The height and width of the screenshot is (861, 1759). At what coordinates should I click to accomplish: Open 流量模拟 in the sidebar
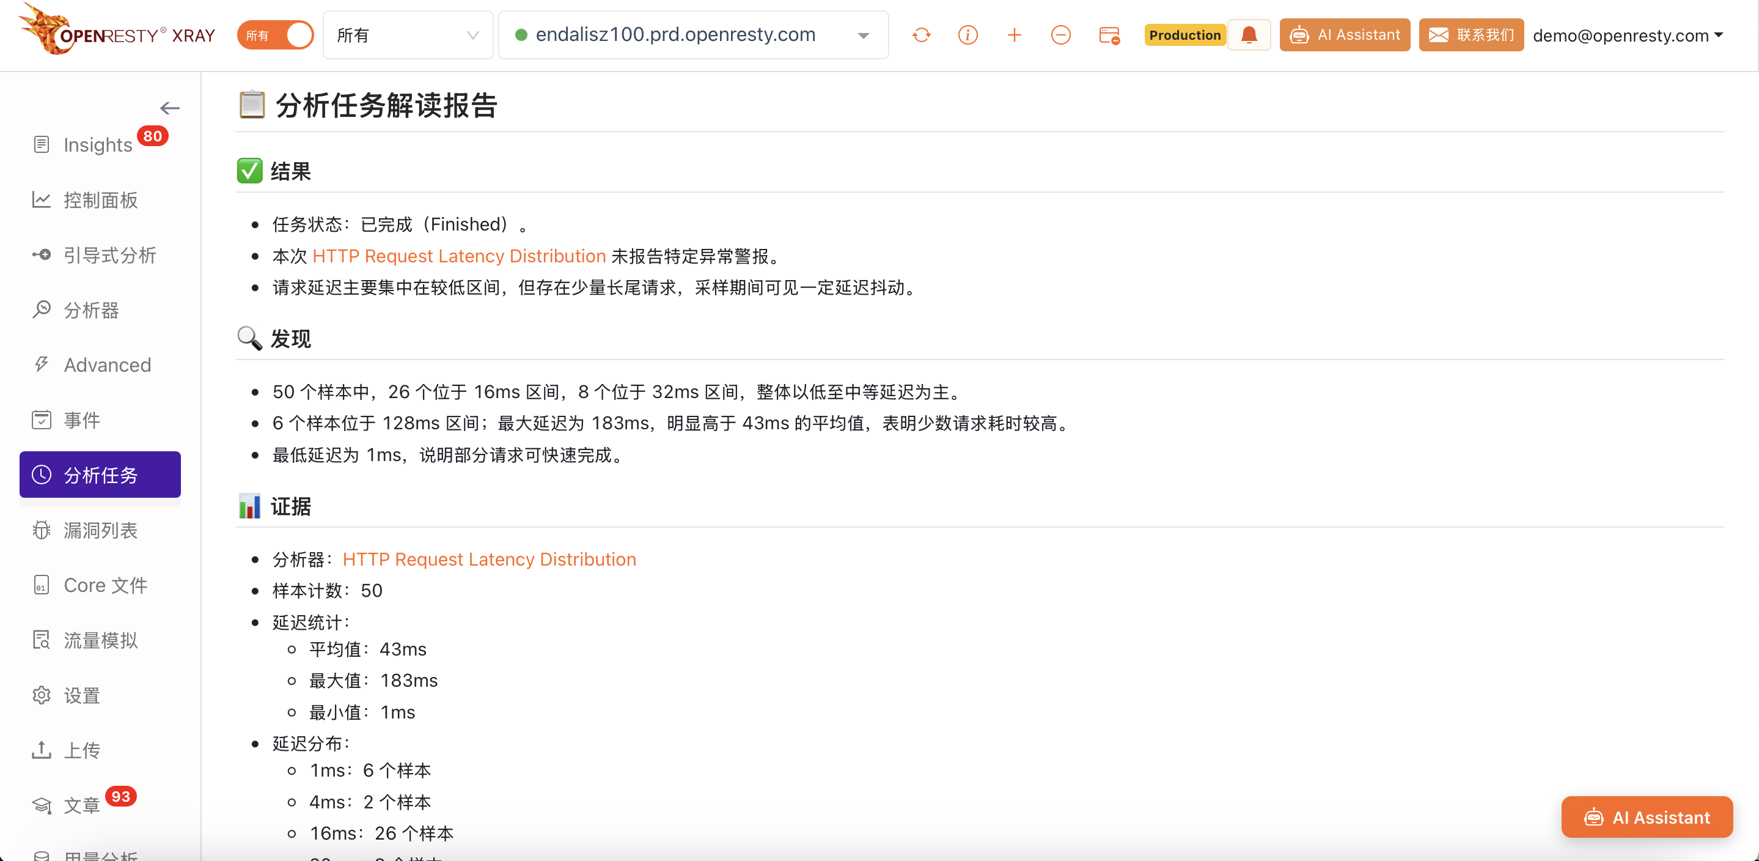click(100, 640)
